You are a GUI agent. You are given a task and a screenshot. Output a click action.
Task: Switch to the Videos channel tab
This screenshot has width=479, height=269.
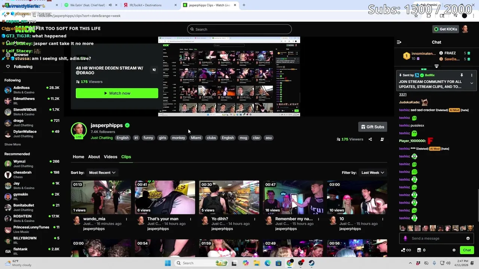110,157
